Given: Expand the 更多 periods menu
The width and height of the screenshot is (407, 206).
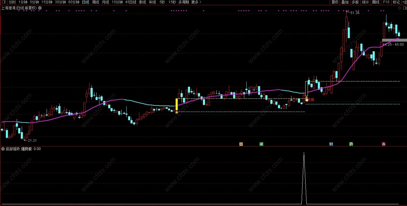Looking at the screenshot, I should point(196,2).
